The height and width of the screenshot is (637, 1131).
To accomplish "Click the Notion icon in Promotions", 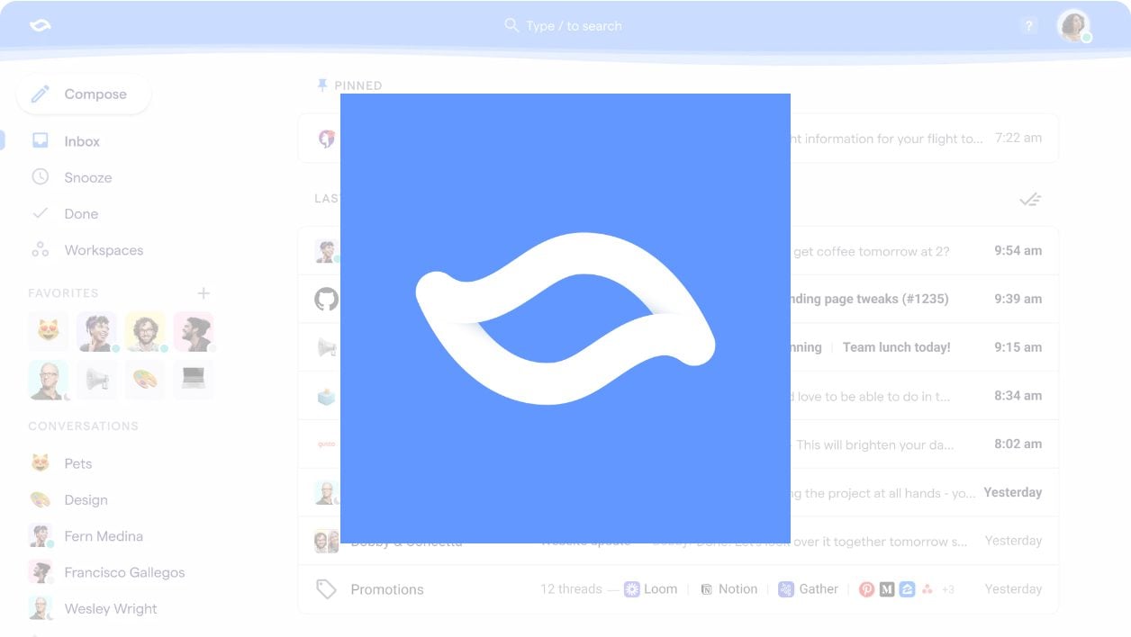I will click(707, 589).
